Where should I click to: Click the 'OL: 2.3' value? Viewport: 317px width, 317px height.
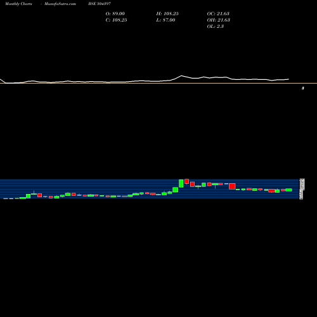(x=216, y=27)
